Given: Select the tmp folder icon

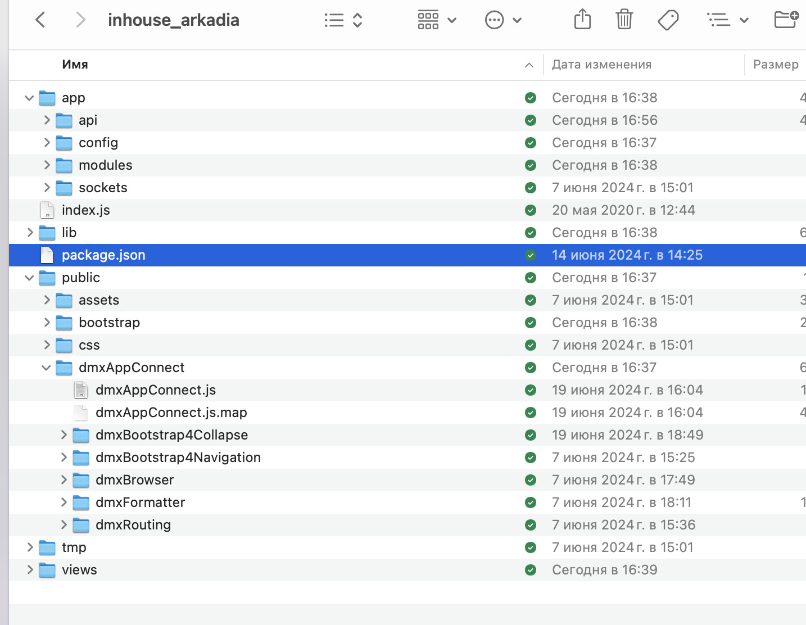Looking at the screenshot, I should coord(47,547).
